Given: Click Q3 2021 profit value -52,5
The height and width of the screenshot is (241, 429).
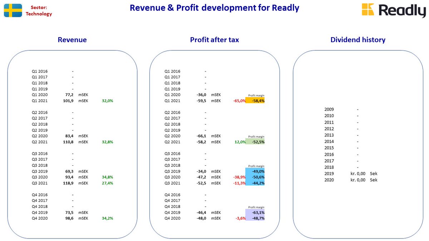Looking at the screenshot, I should click(201, 183).
